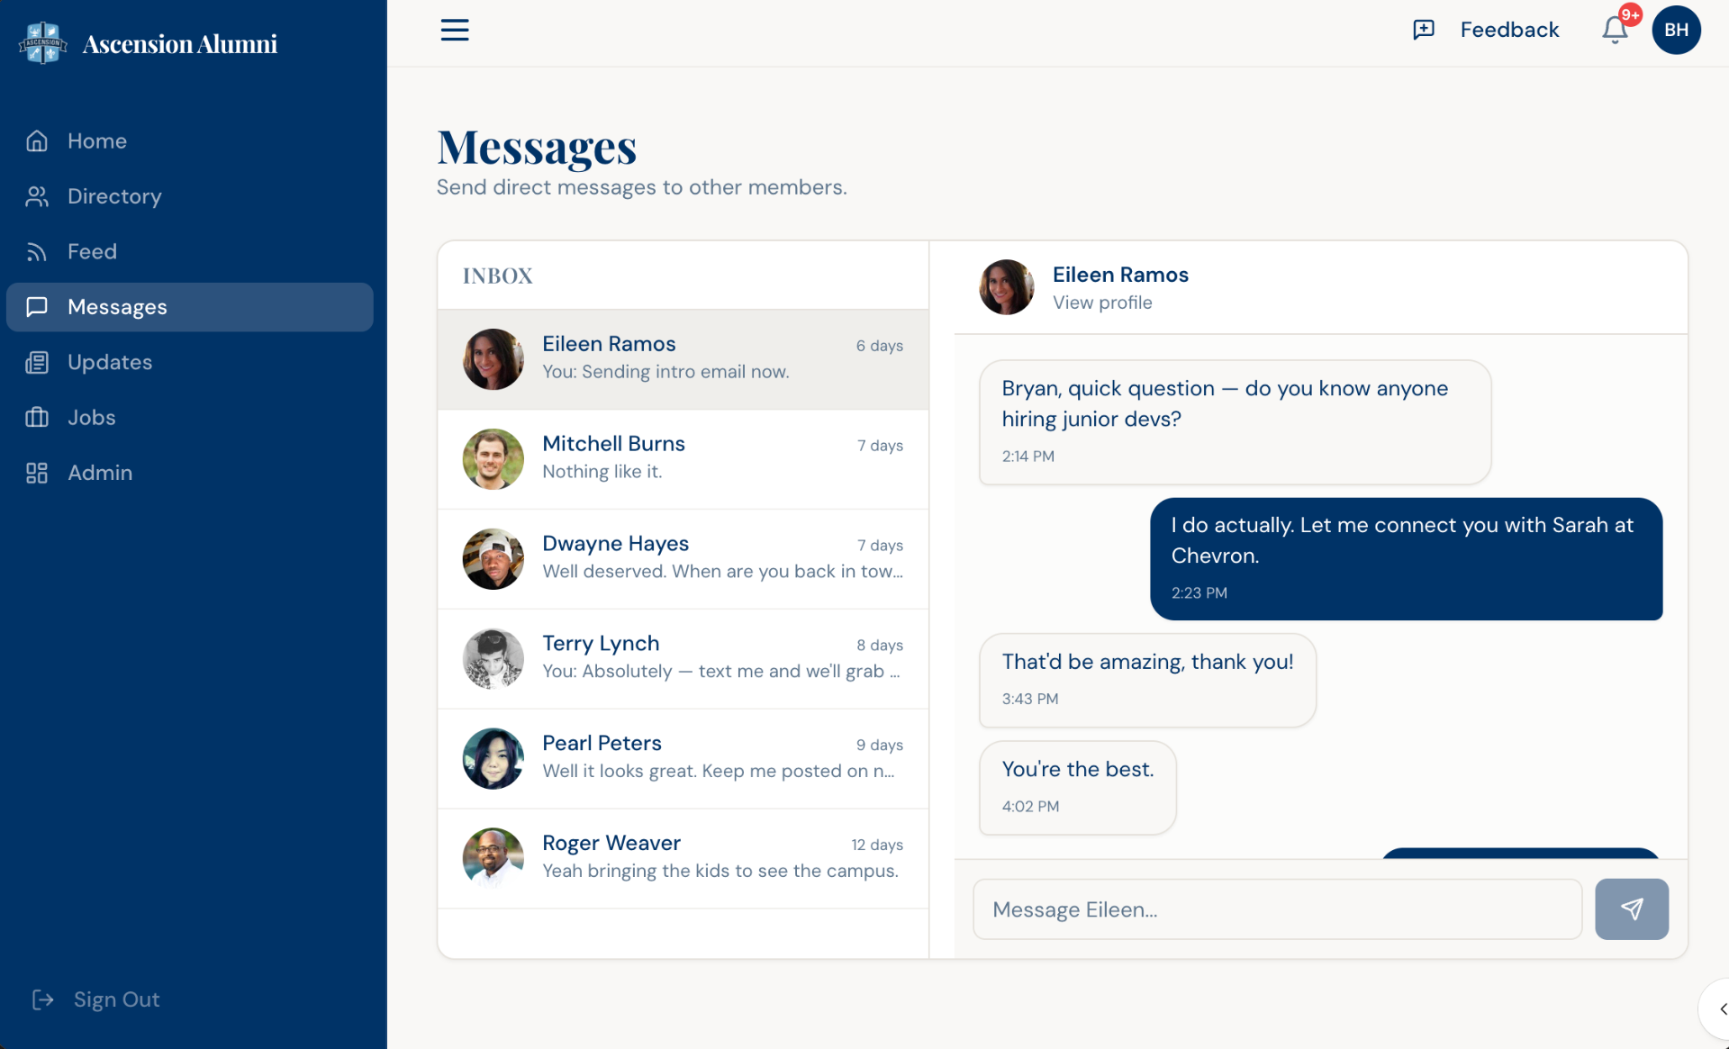
Task: Click preview "Well deserved. When are you back"
Action: click(x=722, y=572)
